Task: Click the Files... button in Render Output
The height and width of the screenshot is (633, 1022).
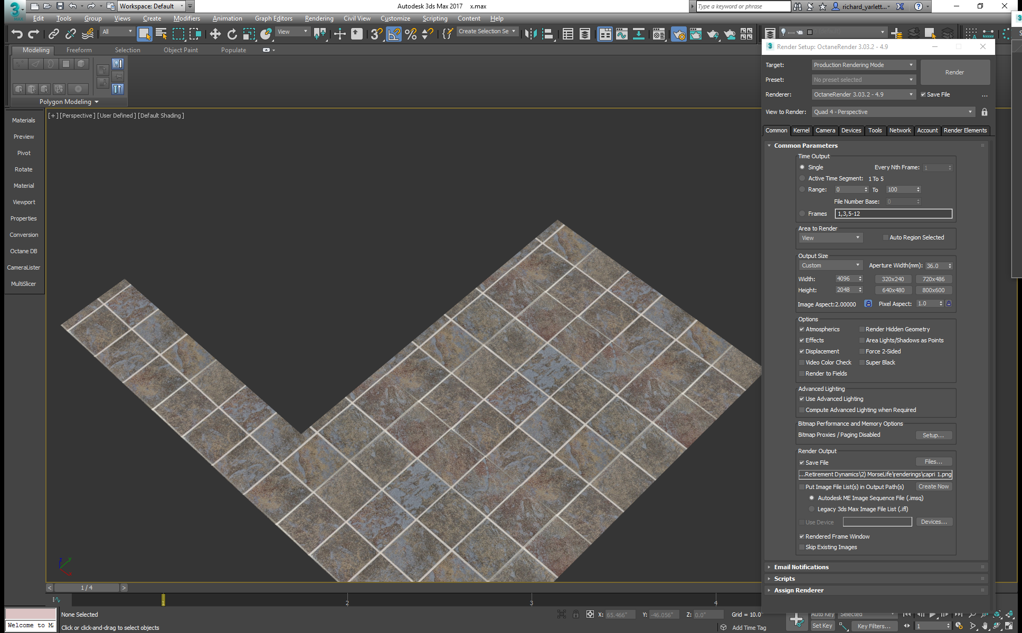Action: [933, 462]
